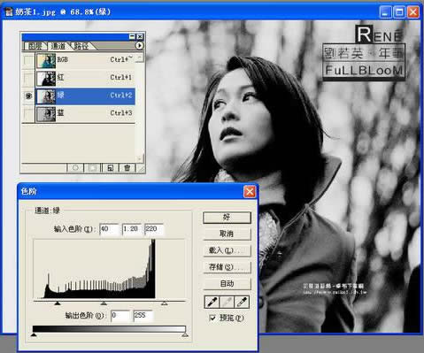Viewport: 424px width, 353px height.
Task: Click the input shadow level field showing 40
Action: coord(109,229)
